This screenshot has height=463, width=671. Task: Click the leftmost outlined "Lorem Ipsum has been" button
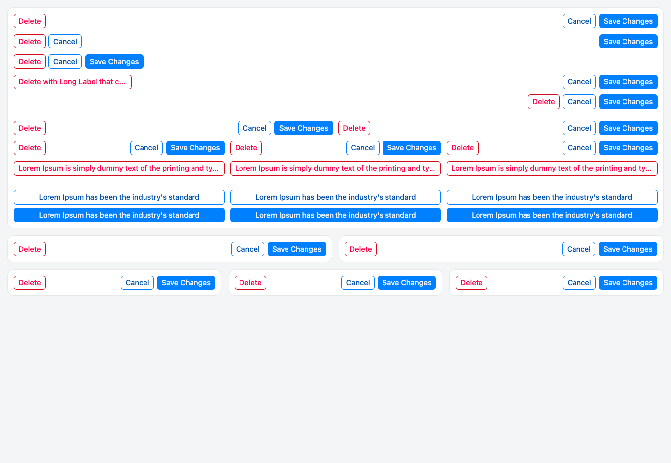click(119, 197)
